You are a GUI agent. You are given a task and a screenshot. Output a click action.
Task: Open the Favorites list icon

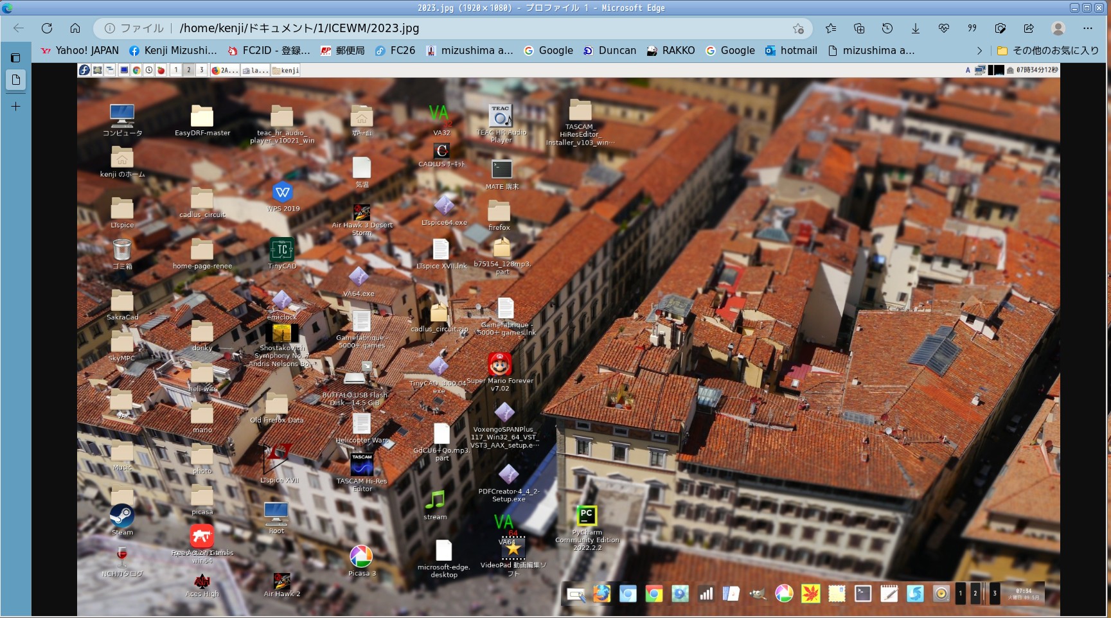831,28
